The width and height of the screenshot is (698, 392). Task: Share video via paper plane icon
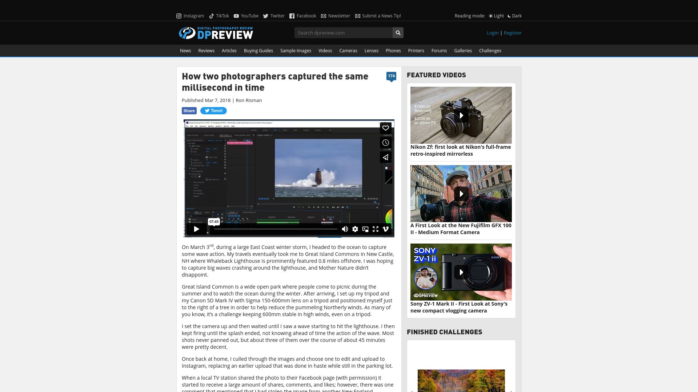[x=386, y=157]
